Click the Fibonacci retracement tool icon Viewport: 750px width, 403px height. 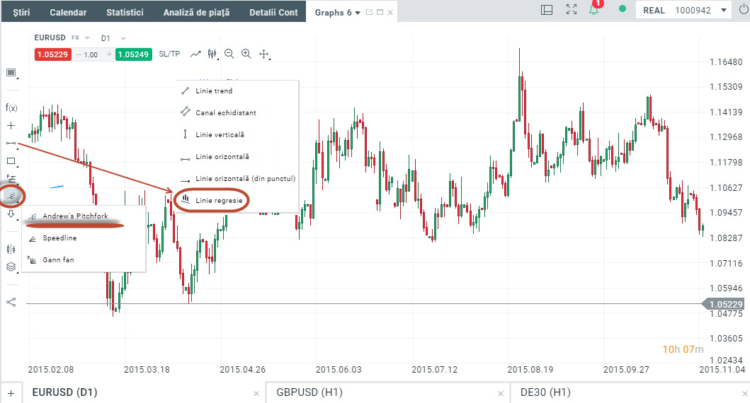(x=11, y=177)
